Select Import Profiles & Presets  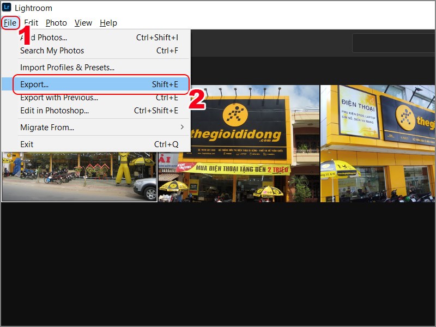pyautogui.click(x=68, y=67)
